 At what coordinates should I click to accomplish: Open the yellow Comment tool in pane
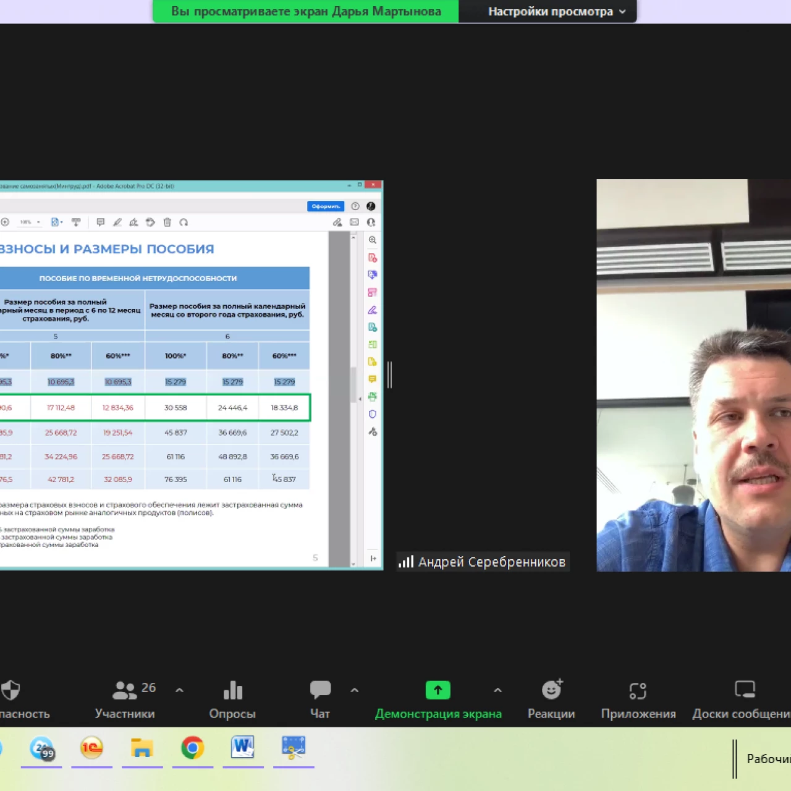(372, 379)
